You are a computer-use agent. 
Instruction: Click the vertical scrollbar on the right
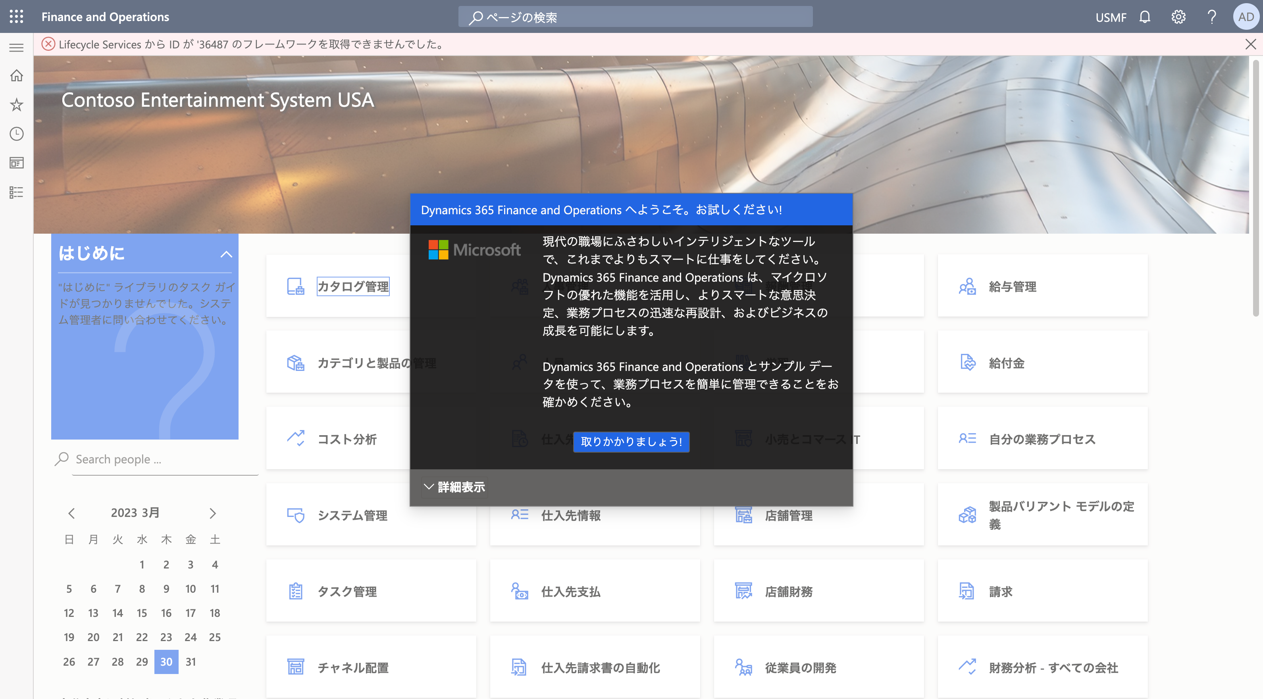click(x=1255, y=189)
